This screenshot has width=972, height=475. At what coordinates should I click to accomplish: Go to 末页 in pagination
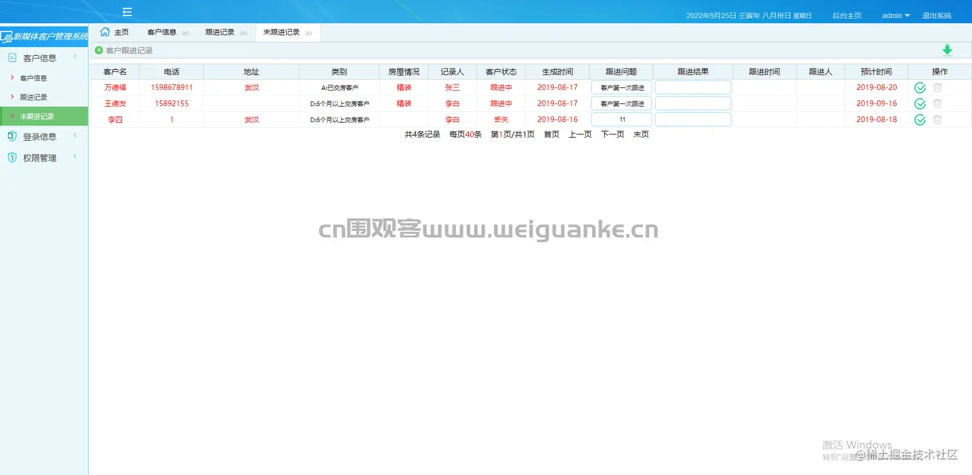[x=641, y=134]
